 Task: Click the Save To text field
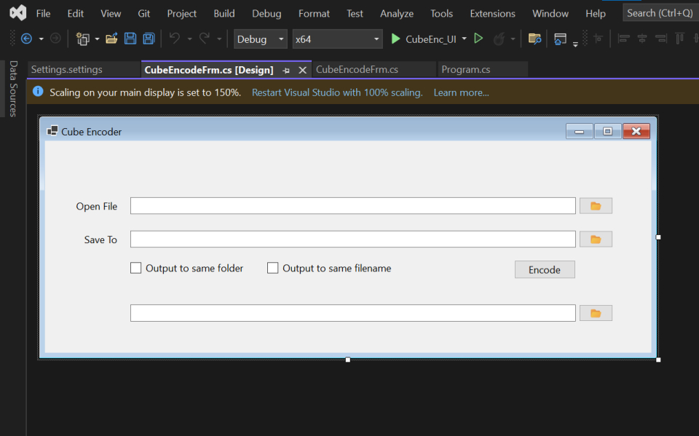[353, 239]
